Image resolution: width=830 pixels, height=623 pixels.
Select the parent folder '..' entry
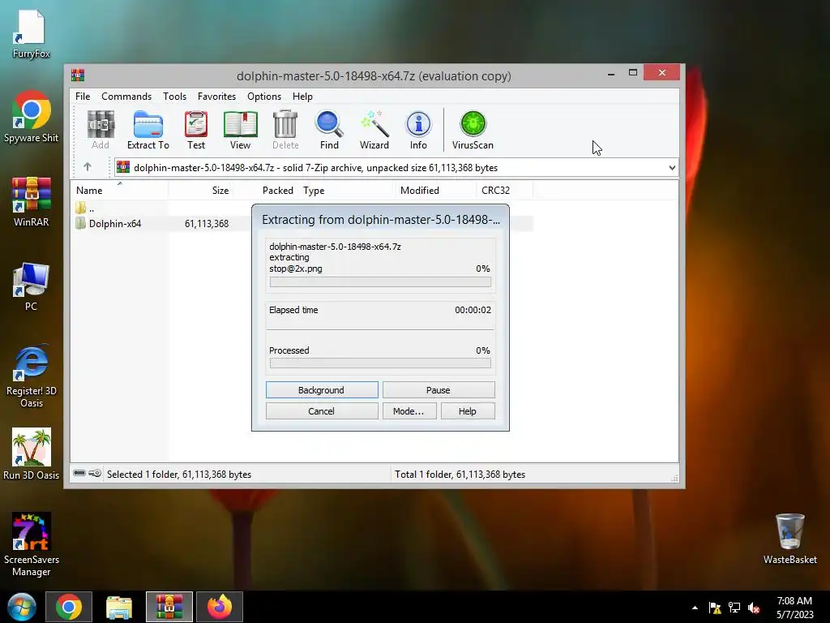(84, 208)
